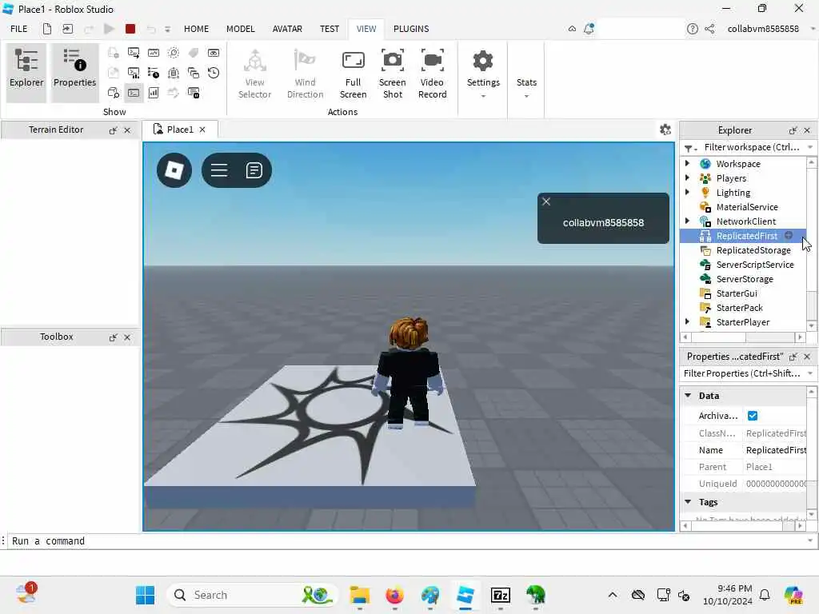Open the list-with-clock icon in Show group
The image size is (819, 614).
(154, 73)
